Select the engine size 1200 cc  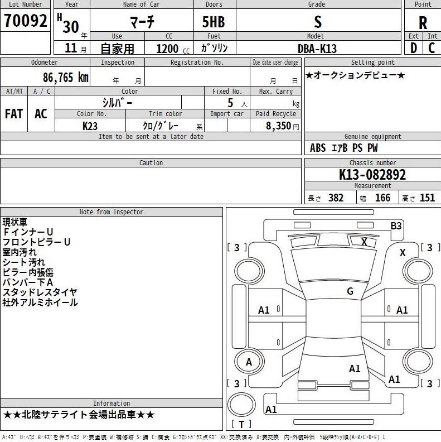pos(173,49)
